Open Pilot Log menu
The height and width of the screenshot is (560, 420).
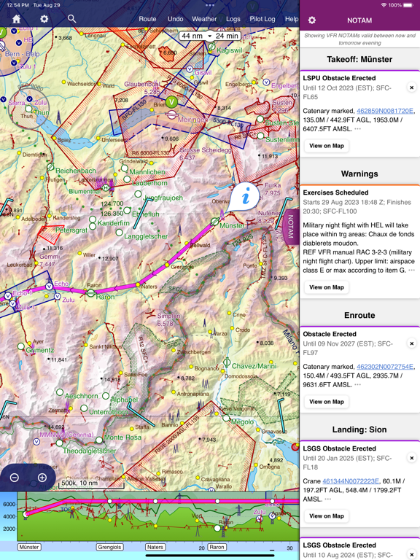coord(262,19)
